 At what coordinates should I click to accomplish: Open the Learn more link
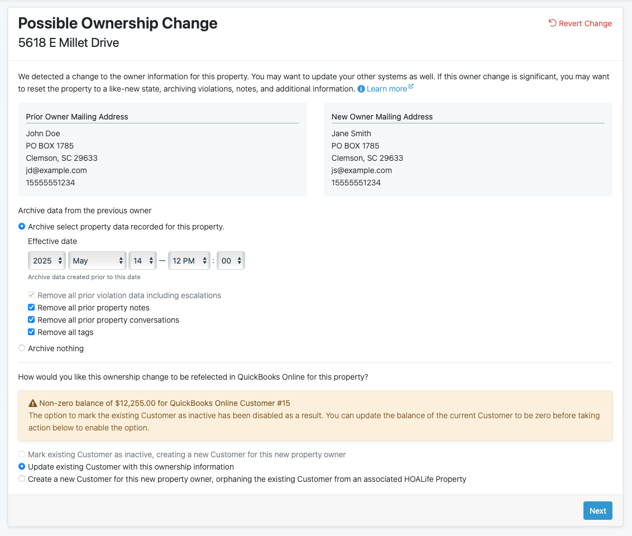pyautogui.click(x=386, y=89)
